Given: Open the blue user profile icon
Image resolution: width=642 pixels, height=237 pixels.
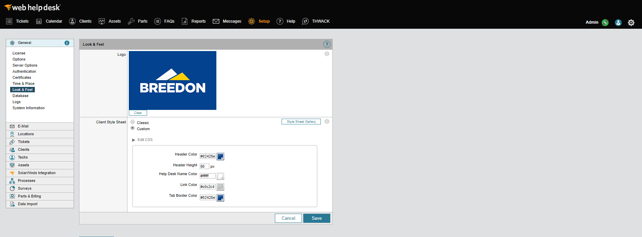Looking at the screenshot, I should point(618,23).
